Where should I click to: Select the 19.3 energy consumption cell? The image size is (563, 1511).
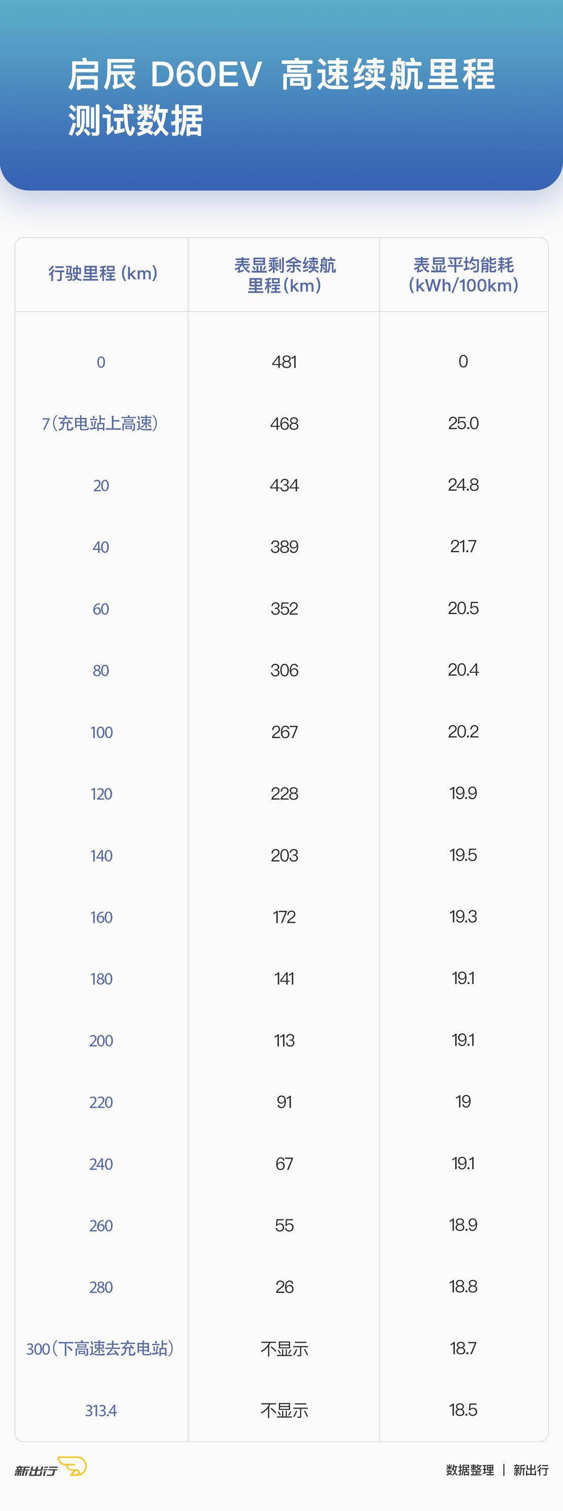[x=463, y=917]
